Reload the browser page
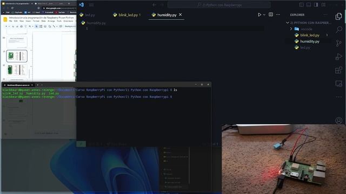 (12, 8)
